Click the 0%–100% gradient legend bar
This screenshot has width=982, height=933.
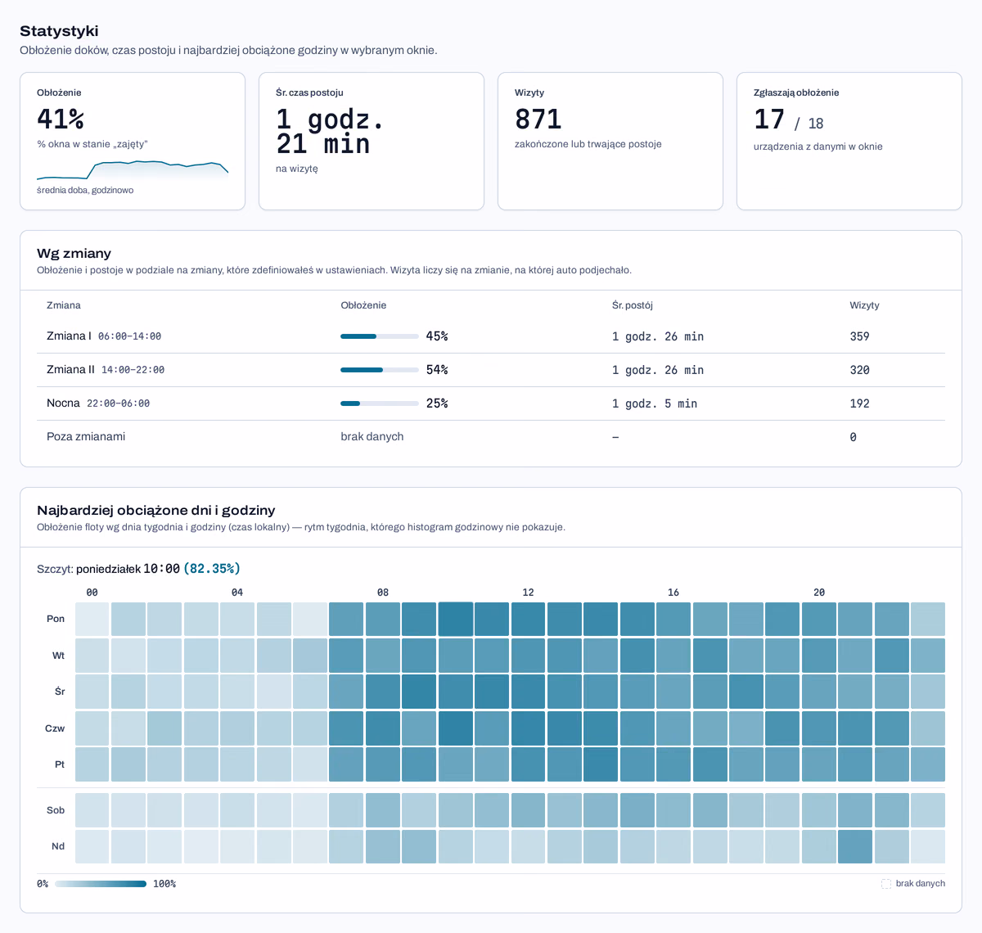click(x=101, y=884)
